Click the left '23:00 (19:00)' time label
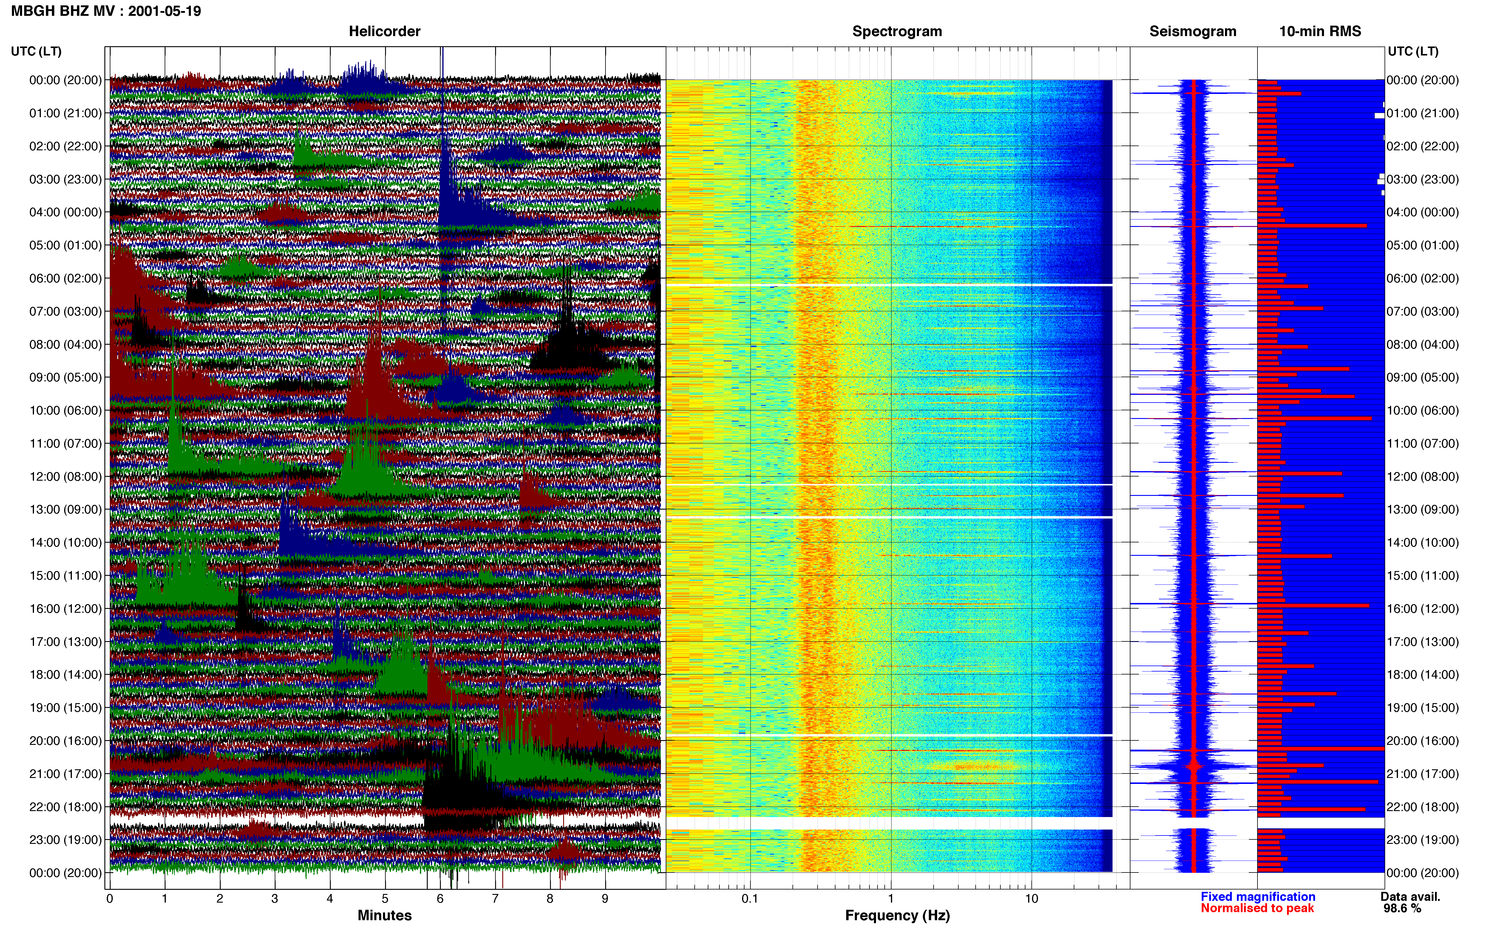 66,840
